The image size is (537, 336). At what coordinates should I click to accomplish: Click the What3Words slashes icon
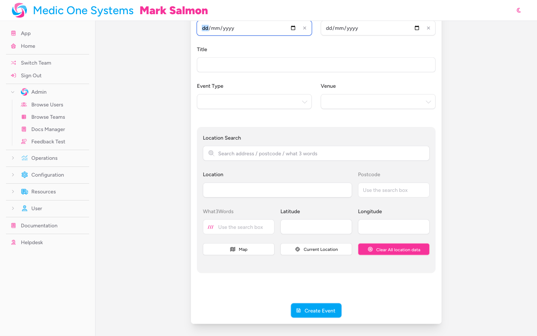(x=210, y=227)
